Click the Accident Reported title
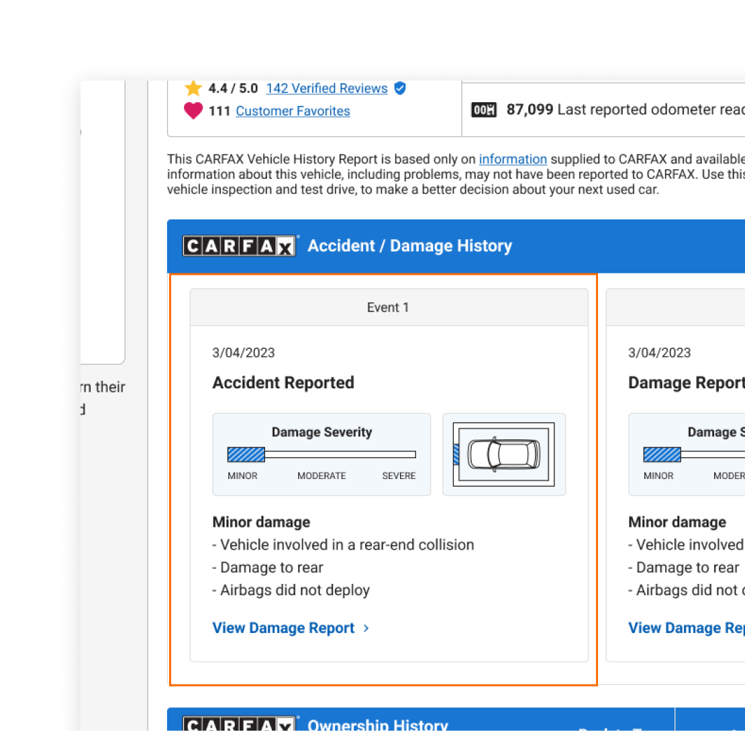This screenshot has height=731, width=745. tap(283, 382)
